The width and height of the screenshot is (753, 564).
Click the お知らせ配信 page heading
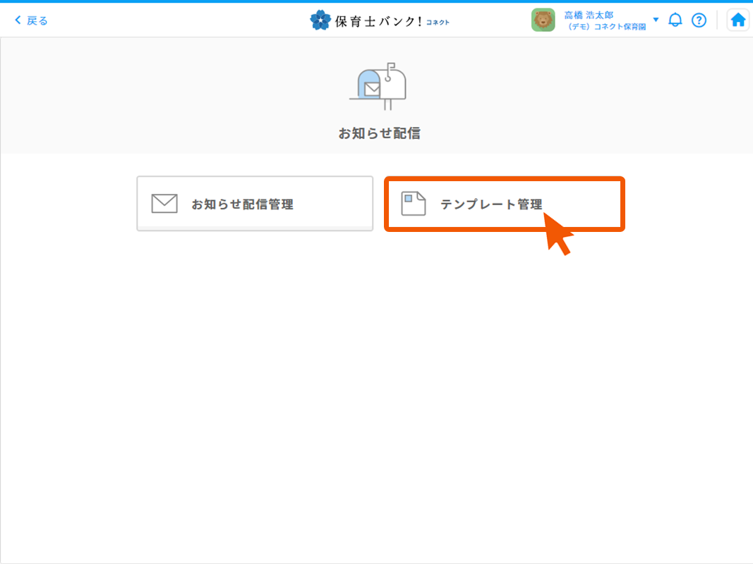pyautogui.click(x=379, y=133)
